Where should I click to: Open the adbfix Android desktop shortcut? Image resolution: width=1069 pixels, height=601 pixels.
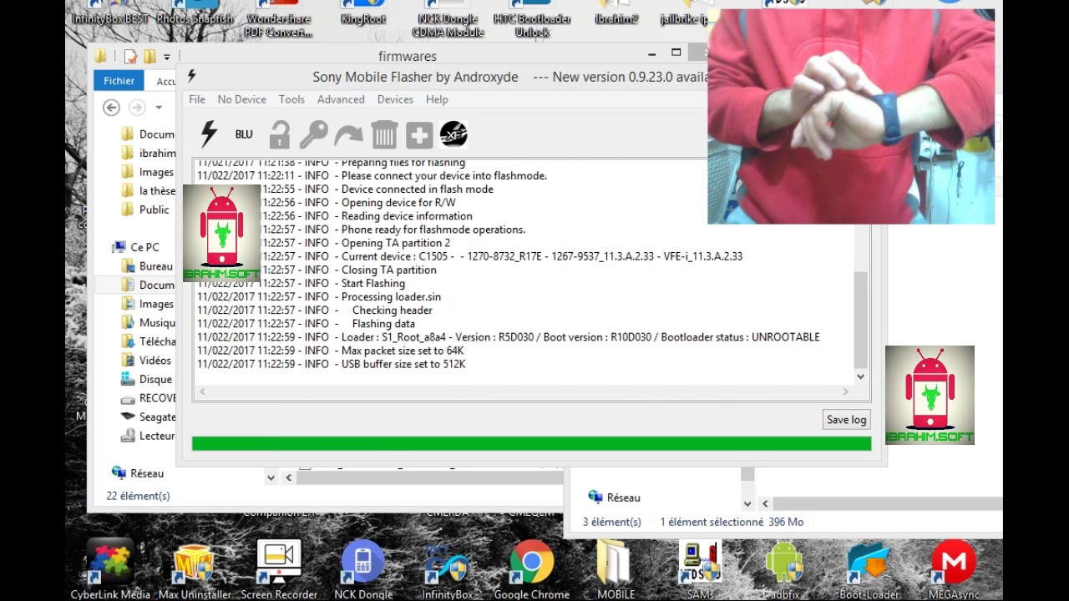coord(784,570)
